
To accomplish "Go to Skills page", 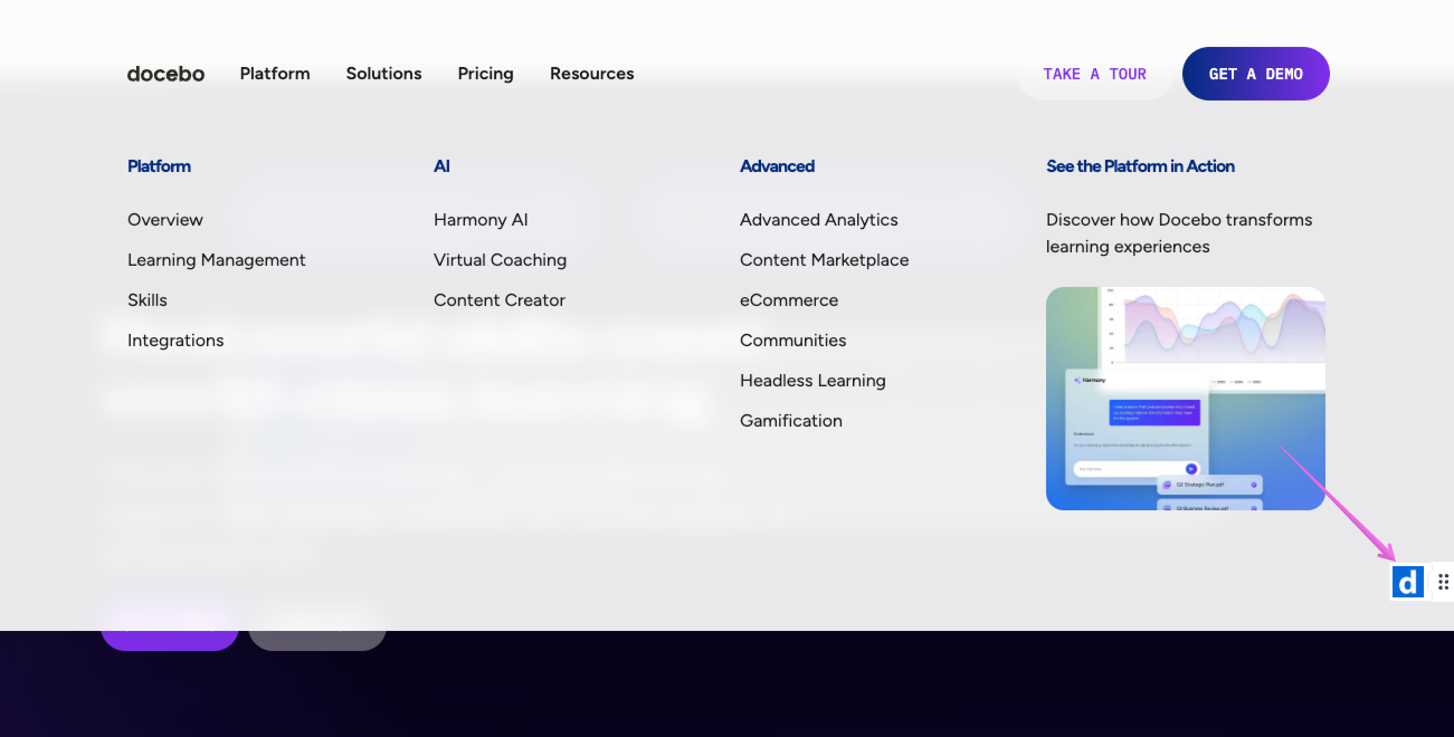I will [x=147, y=300].
